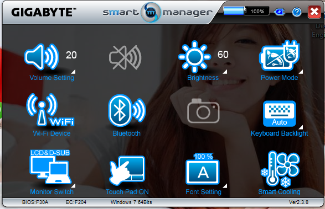The width and height of the screenshot is (325, 209).
Task: Open the LCD&D-SUB Monitor Switch icon
Action: 50,167
